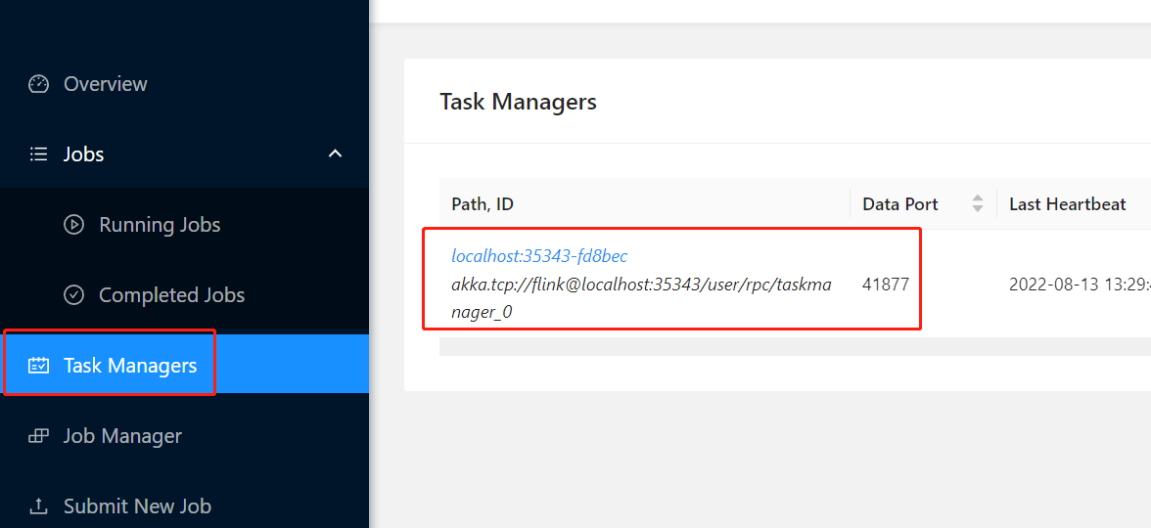Click the akka.tcp taskmanager_0 path text

point(642,298)
